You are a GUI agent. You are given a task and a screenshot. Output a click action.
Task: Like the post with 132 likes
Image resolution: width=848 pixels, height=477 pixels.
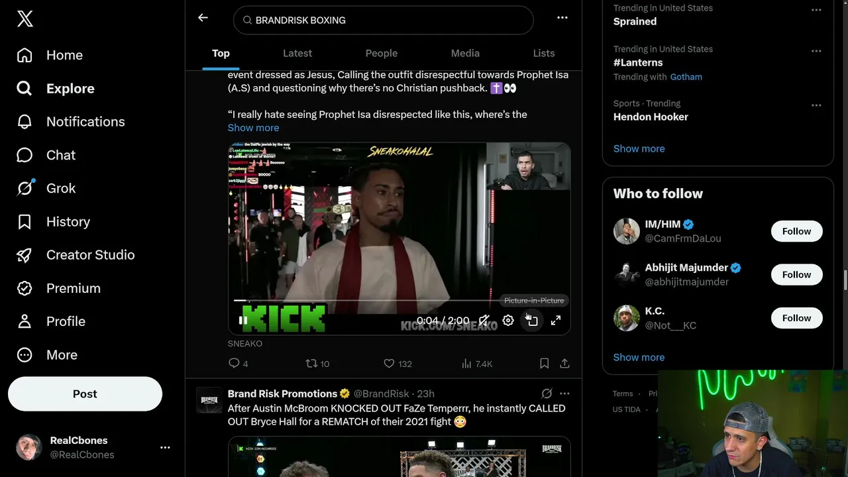(397, 363)
